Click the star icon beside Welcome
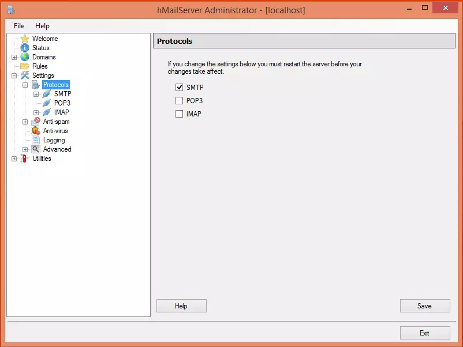This screenshot has width=463, height=347. (25, 39)
